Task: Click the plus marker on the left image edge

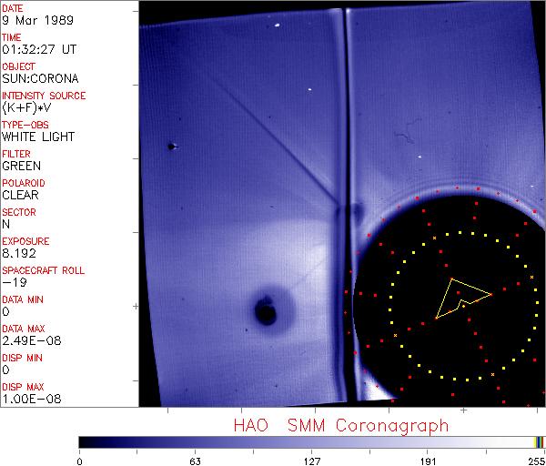Action: click(136, 308)
